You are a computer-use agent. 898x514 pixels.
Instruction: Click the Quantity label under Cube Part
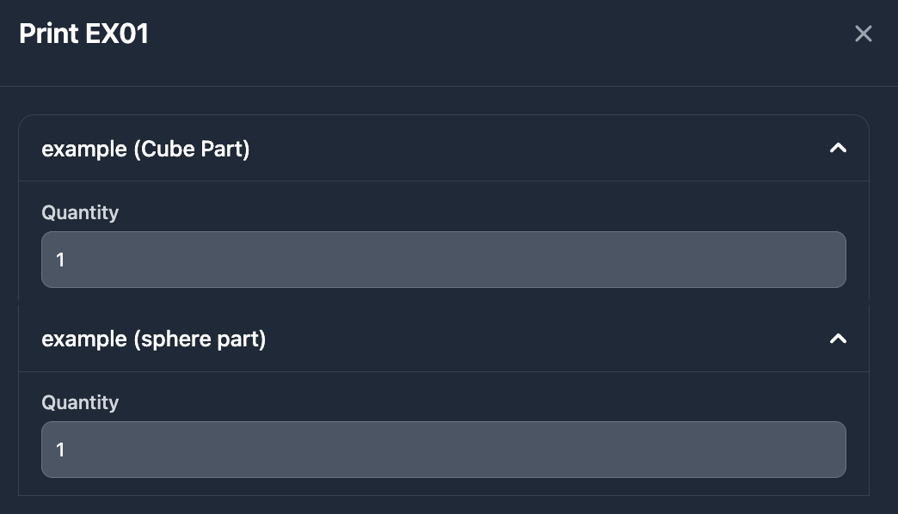point(80,212)
